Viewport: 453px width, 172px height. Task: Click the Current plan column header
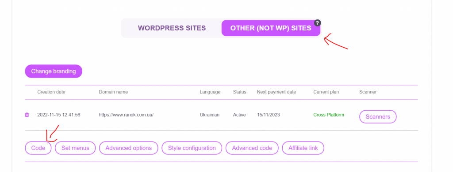pyautogui.click(x=326, y=92)
